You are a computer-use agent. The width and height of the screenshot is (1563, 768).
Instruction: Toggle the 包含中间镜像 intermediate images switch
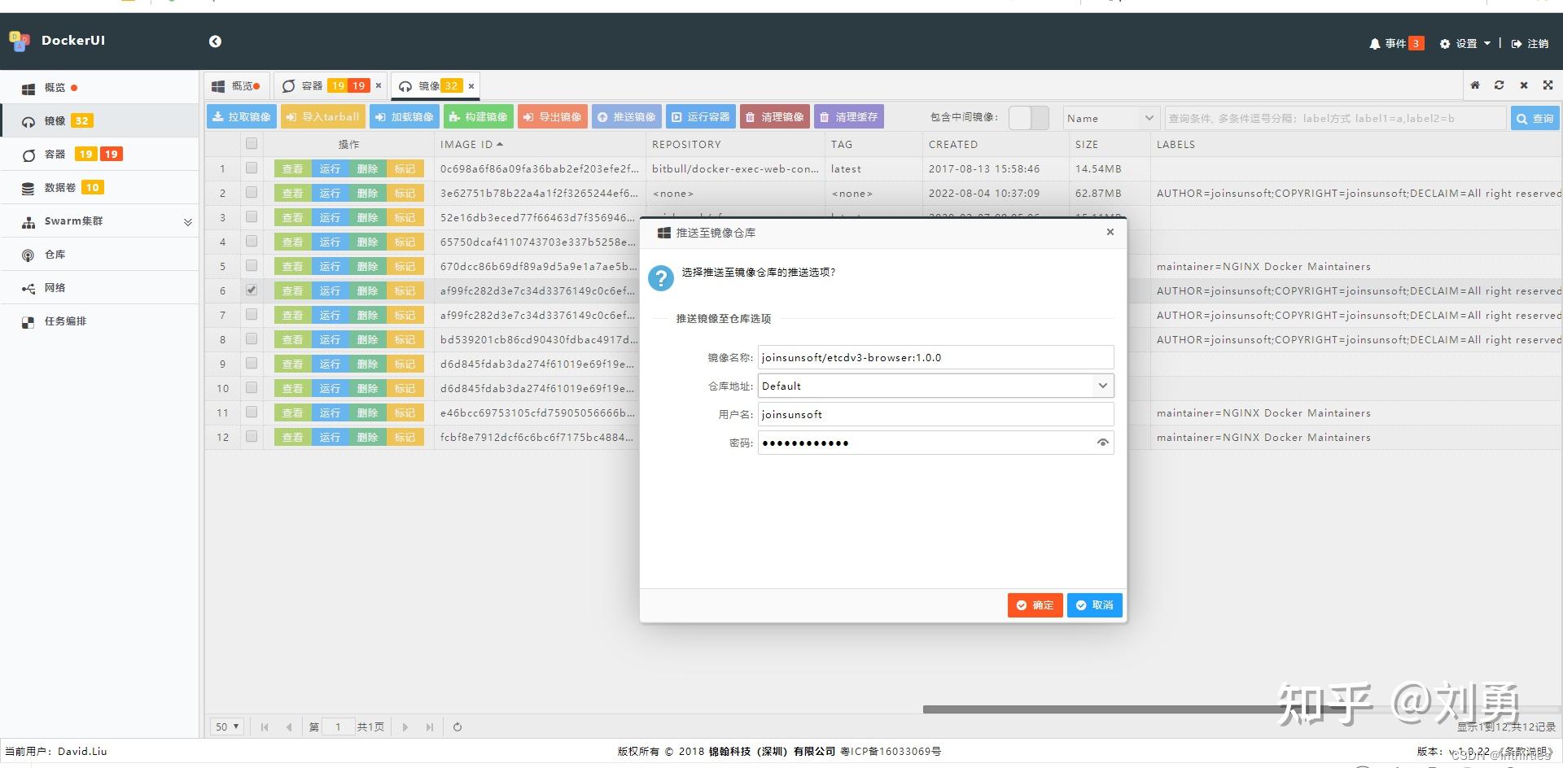coord(1028,116)
